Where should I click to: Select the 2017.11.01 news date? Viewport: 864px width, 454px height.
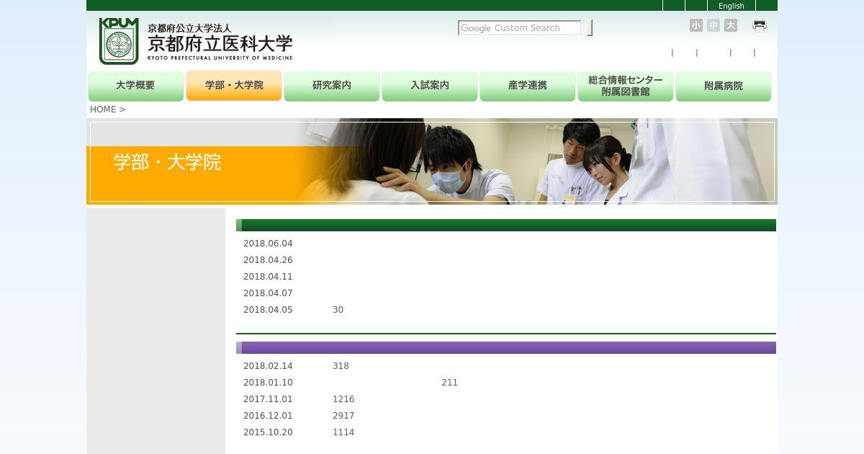pos(268,399)
